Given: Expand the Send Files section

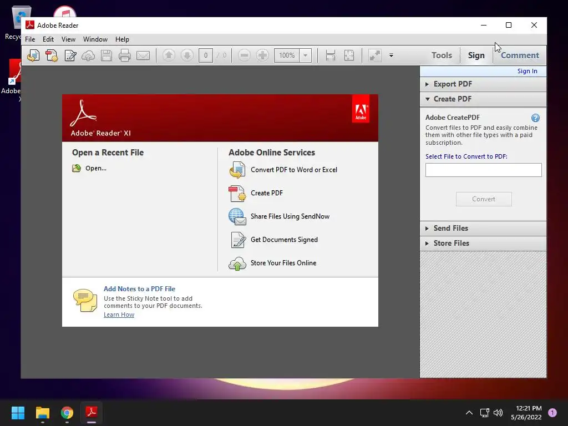Looking at the screenshot, I should 483,228.
